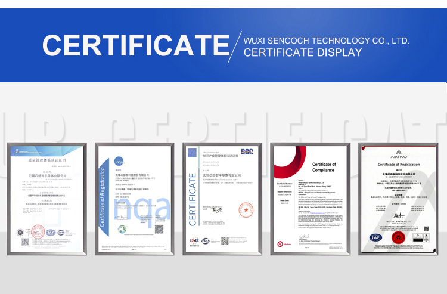Click the QR code on NQA certificate
The image size is (447, 294).
click(x=159, y=229)
